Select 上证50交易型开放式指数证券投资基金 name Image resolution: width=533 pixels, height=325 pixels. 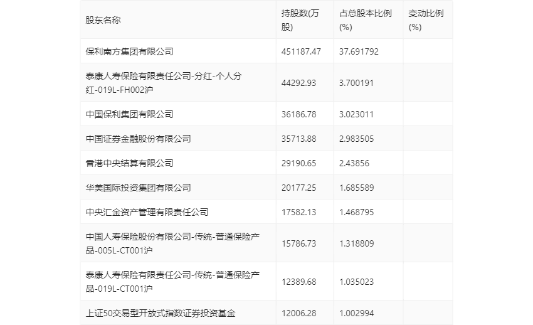161,312
